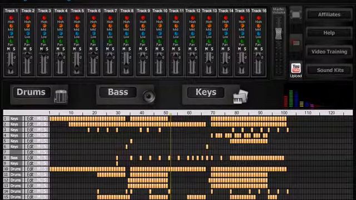Click row 9 Keys note block near bar 30
The image size is (356, 200).
117,163
